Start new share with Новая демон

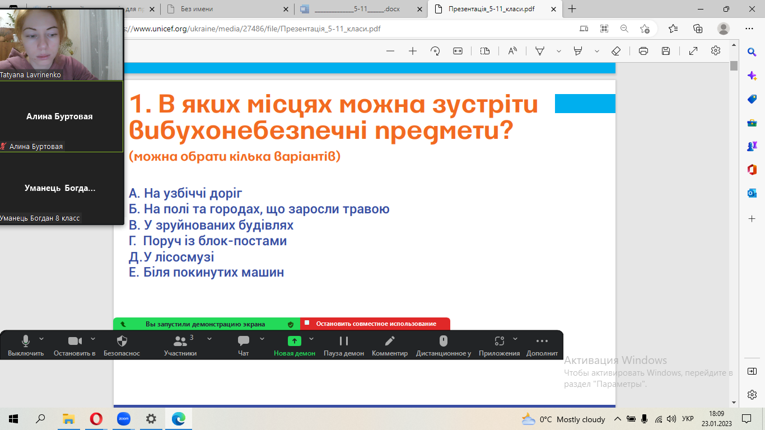(295, 345)
